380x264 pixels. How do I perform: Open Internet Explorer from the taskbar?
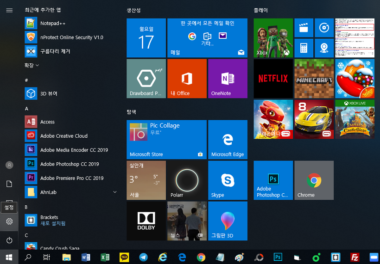coord(163,257)
